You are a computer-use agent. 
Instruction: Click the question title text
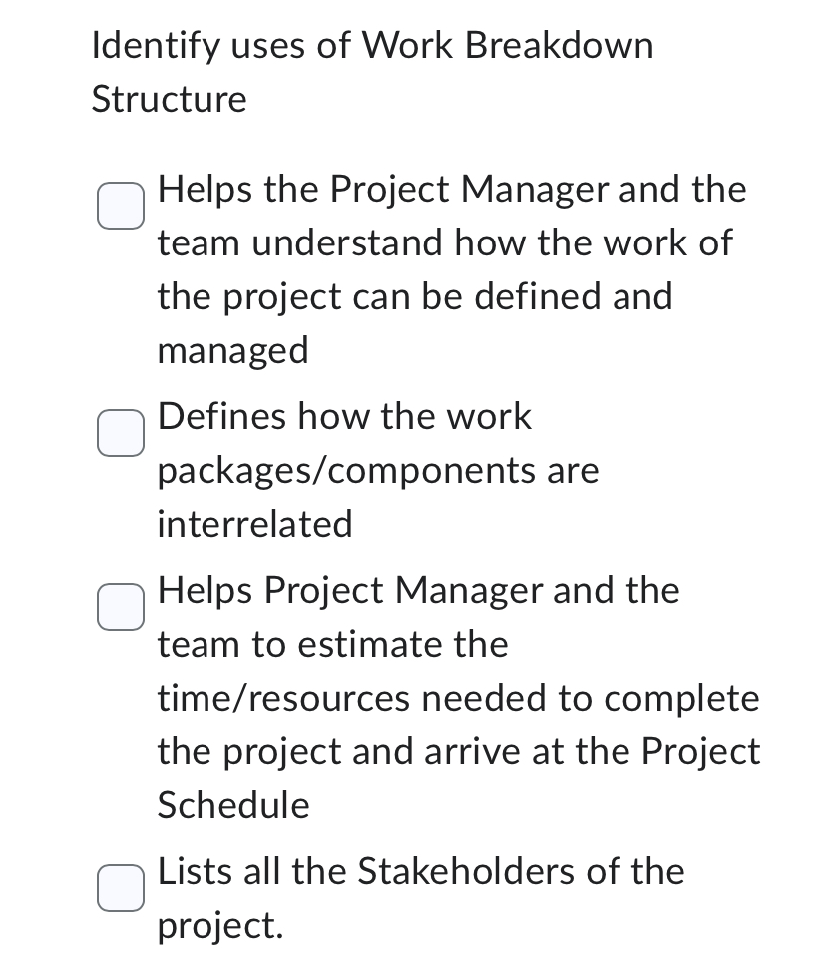click(x=372, y=70)
